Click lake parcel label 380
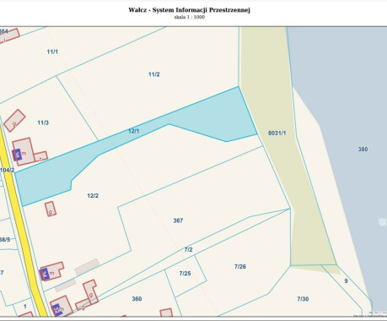 pyautogui.click(x=363, y=150)
